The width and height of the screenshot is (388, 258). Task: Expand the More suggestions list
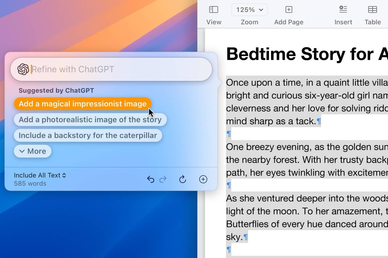[x=33, y=151]
